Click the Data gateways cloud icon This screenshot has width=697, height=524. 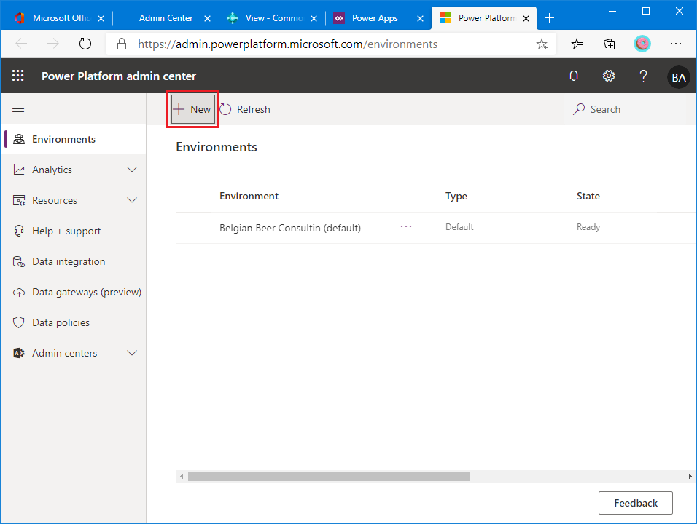pos(19,293)
